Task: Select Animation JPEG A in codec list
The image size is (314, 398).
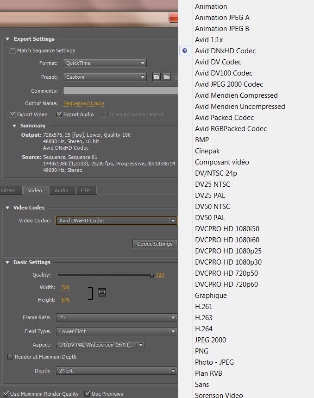Action: [222, 18]
